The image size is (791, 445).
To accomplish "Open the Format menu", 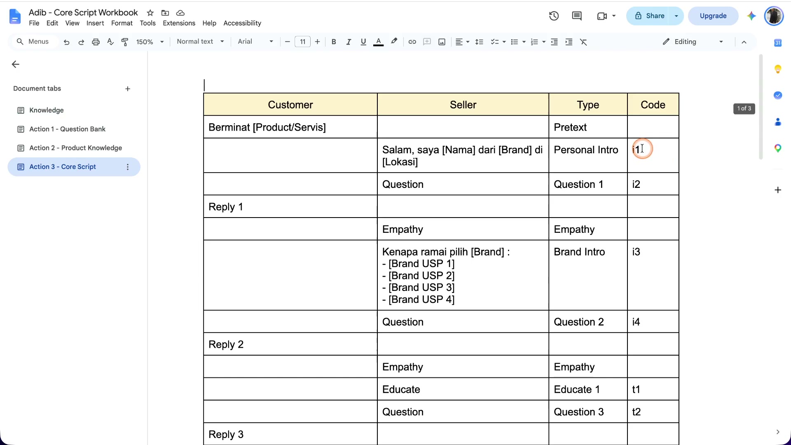I will tap(122, 23).
